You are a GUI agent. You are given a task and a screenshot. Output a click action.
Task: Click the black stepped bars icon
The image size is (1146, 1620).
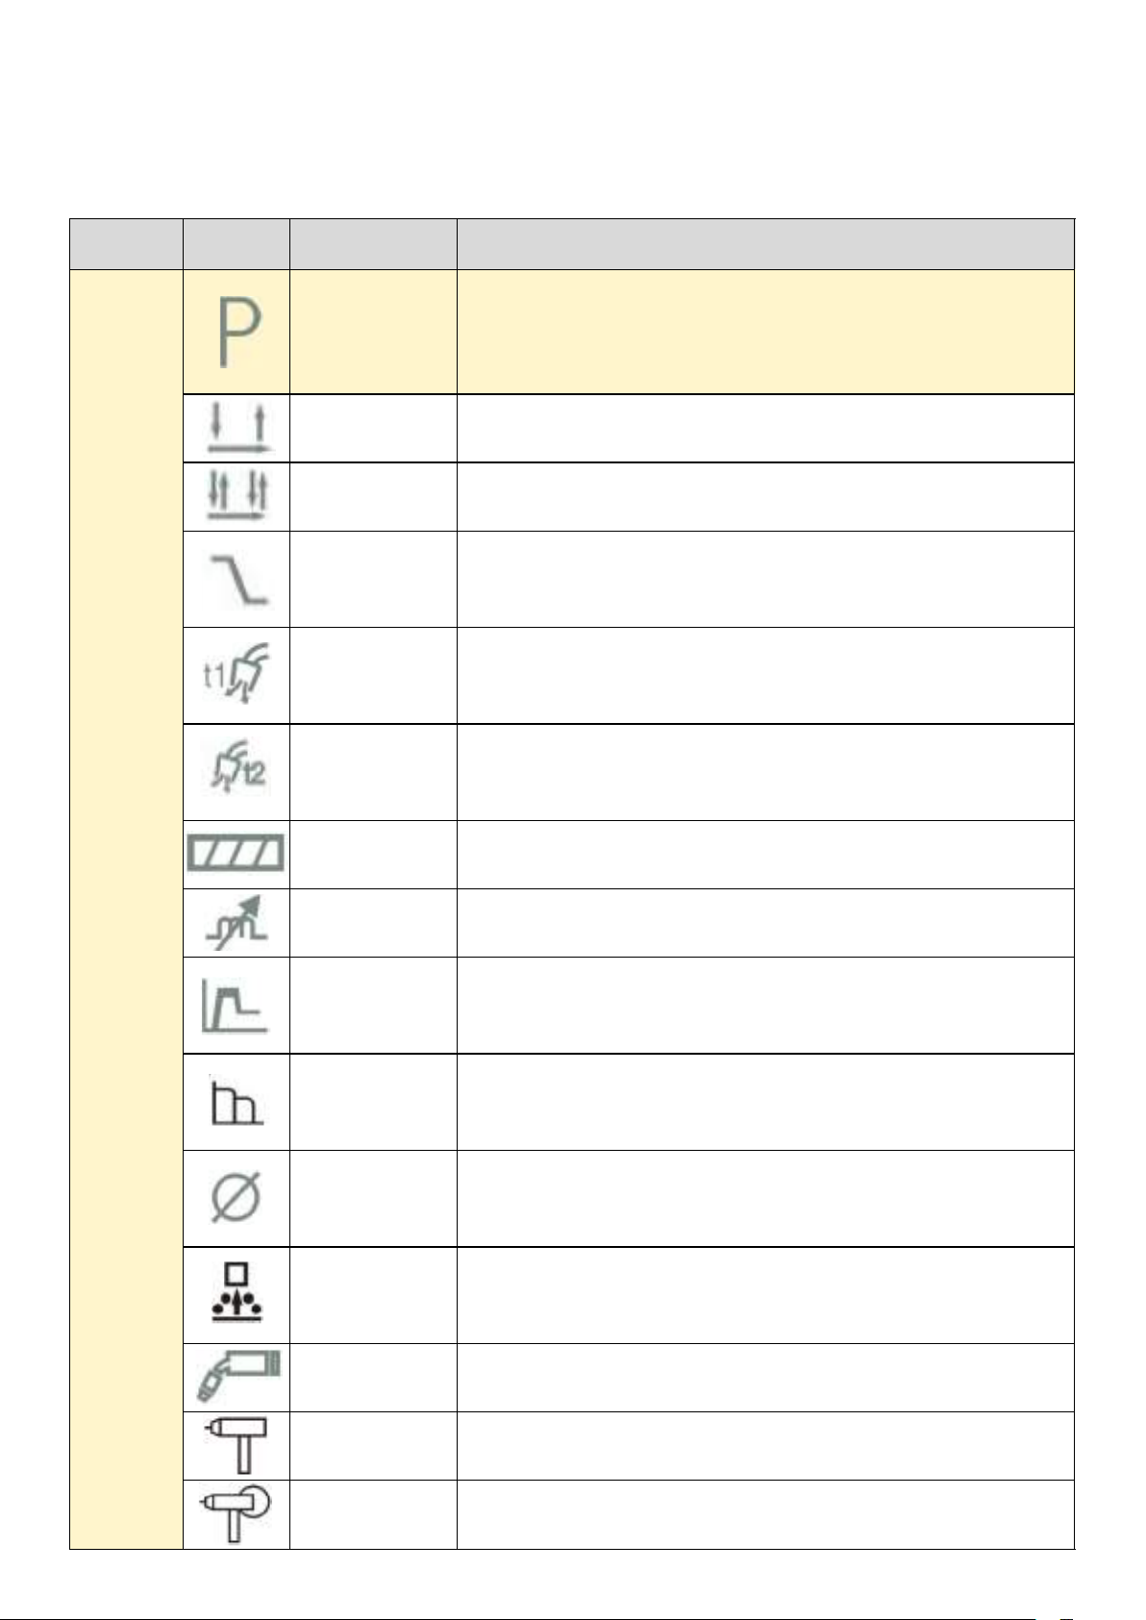pyautogui.click(x=236, y=1102)
